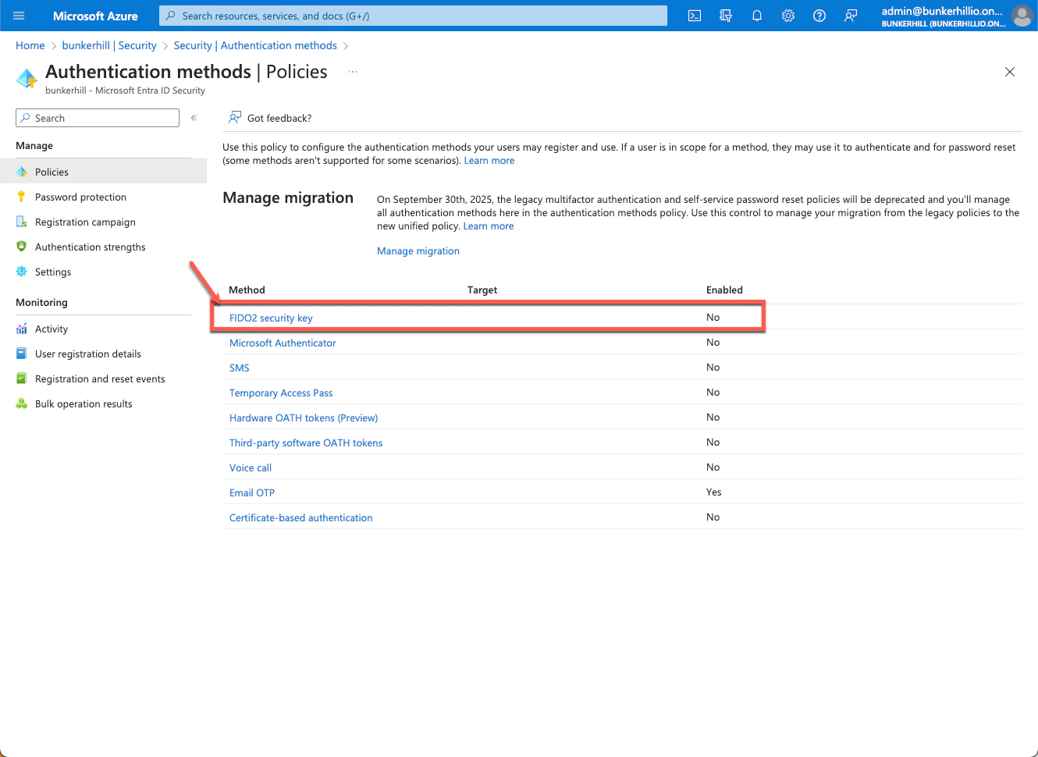Viewport: 1038px width, 757px height.
Task: Click the No value for Voice call
Action: click(713, 467)
